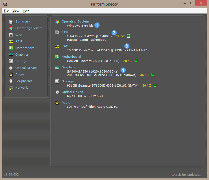Click the RAM stick icon in sidebar
Image resolution: width=209 pixels, height=180 pixels.
click(x=11, y=42)
